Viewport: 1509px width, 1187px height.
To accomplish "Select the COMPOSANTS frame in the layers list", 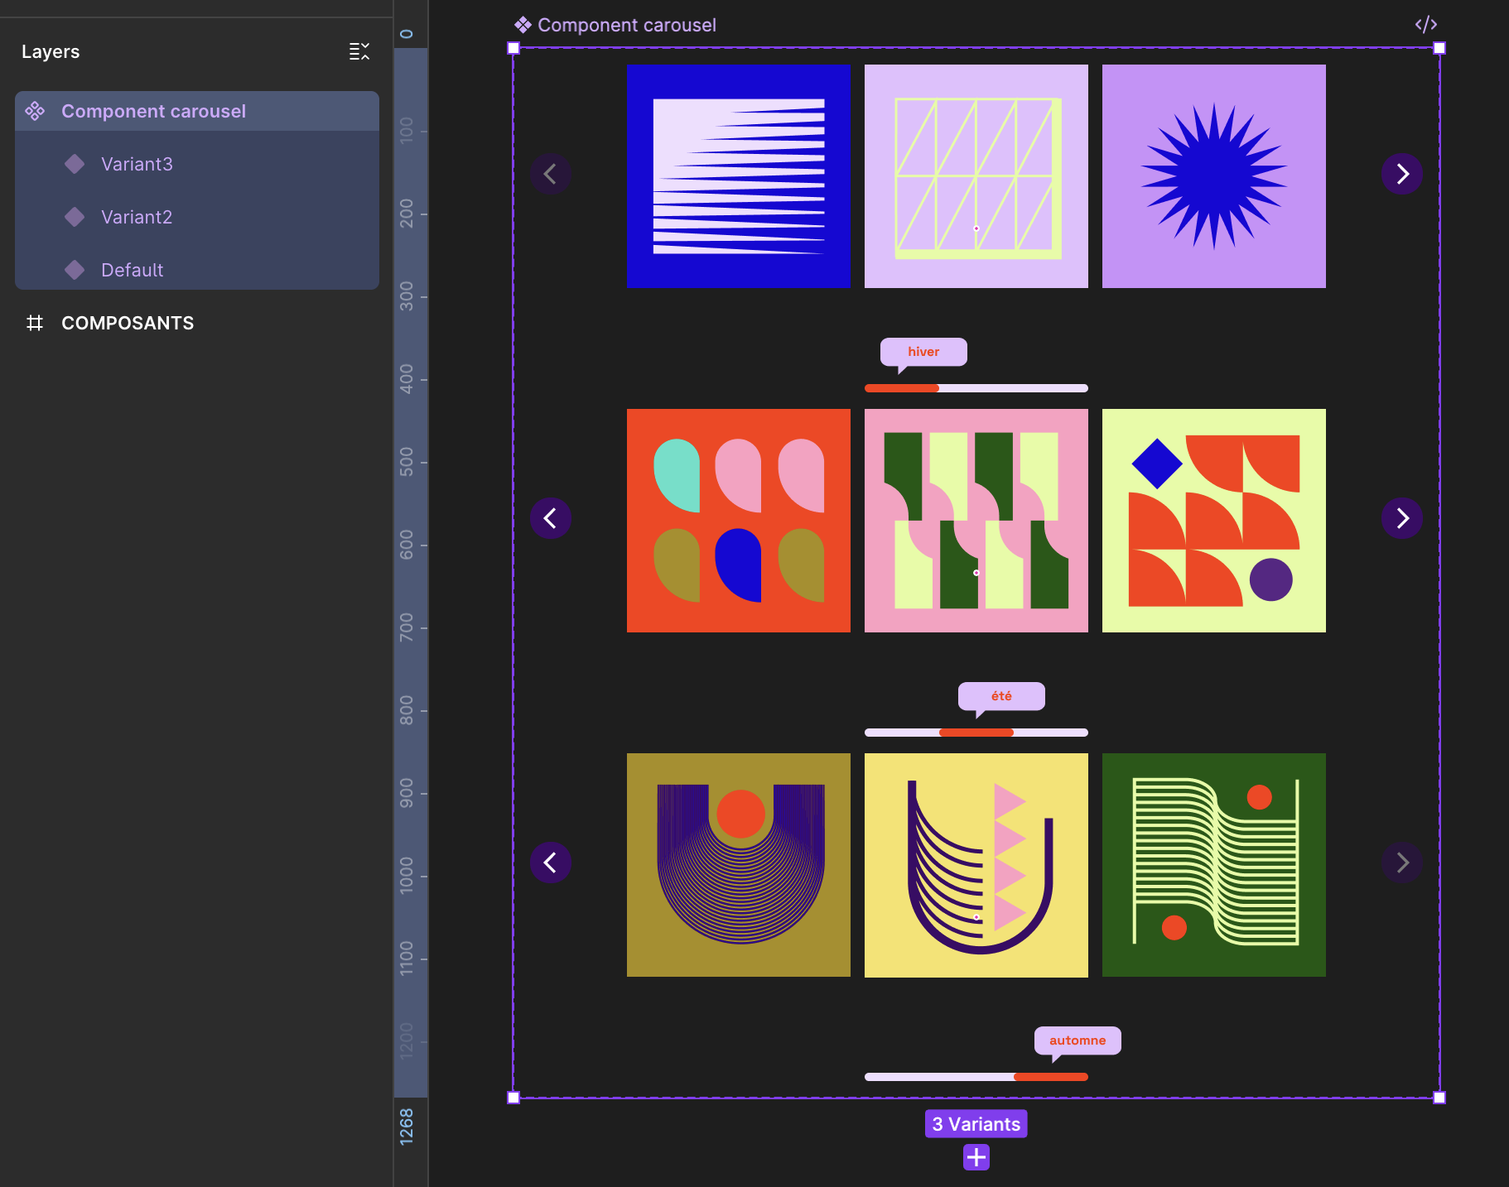I will coord(127,323).
